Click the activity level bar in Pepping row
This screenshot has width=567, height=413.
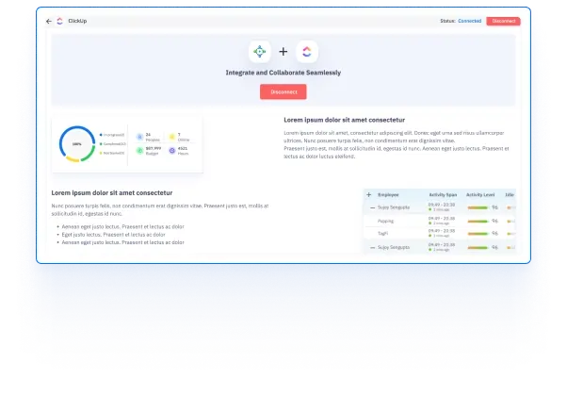(x=478, y=222)
